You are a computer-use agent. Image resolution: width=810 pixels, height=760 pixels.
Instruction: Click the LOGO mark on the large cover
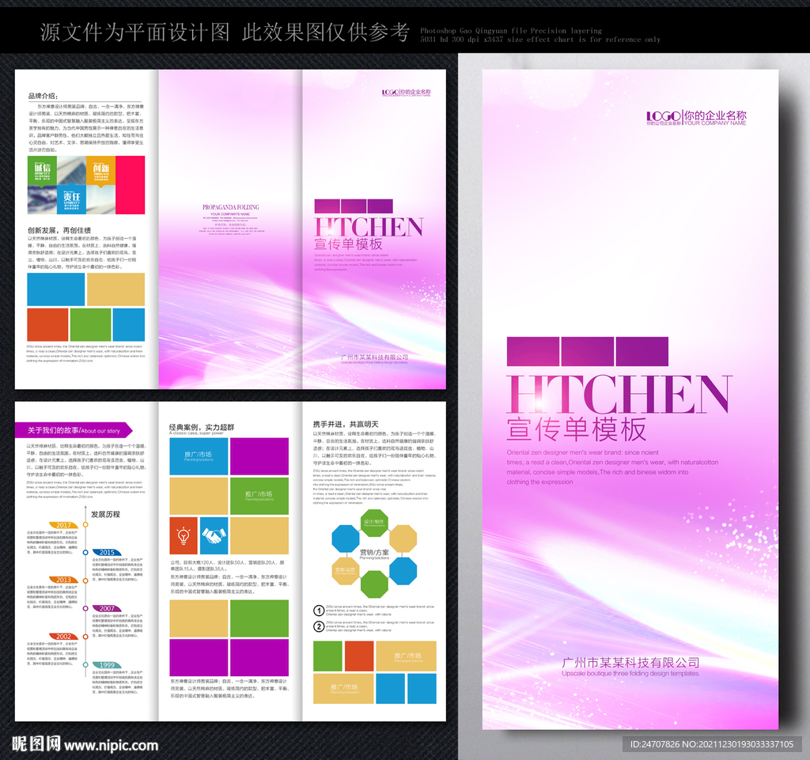pos(664,117)
